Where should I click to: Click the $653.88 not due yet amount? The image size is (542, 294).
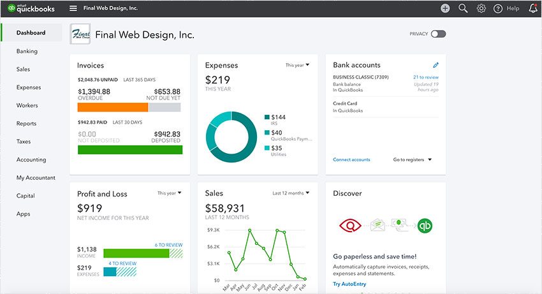(167, 92)
